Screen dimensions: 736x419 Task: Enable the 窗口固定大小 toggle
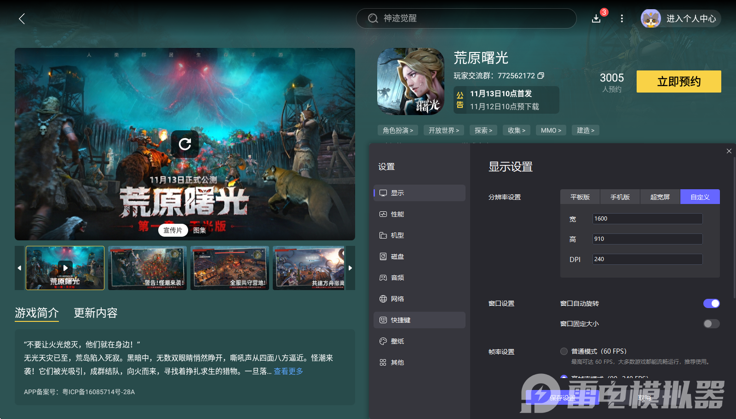[712, 324]
